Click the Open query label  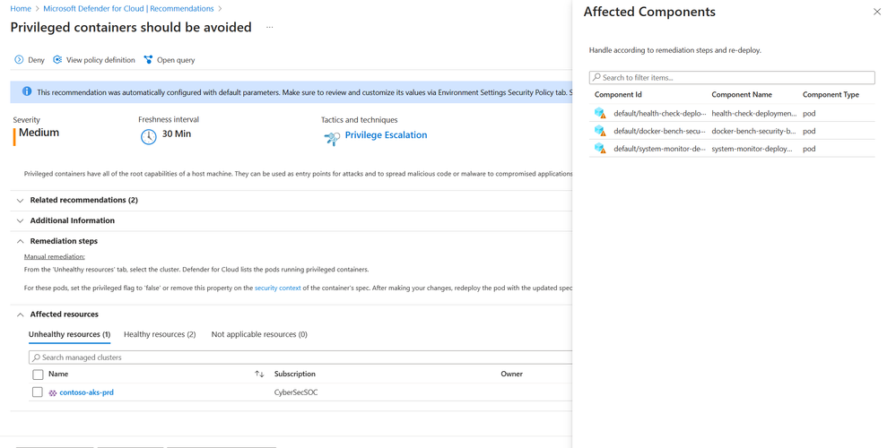[x=176, y=60]
